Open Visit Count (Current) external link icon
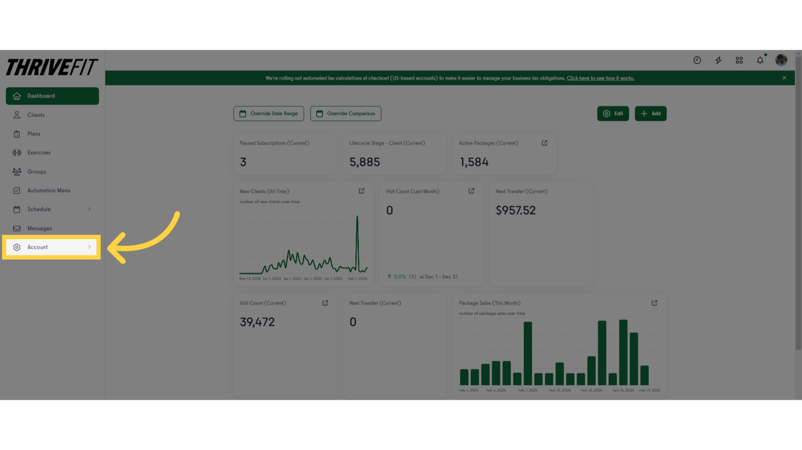 [x=325, y=303]
